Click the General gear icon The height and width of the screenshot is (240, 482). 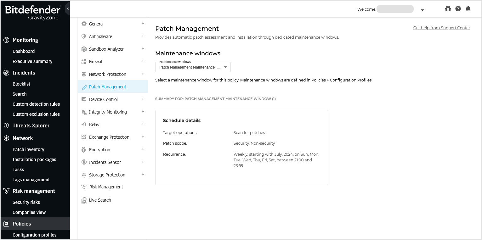pos(84,24)
